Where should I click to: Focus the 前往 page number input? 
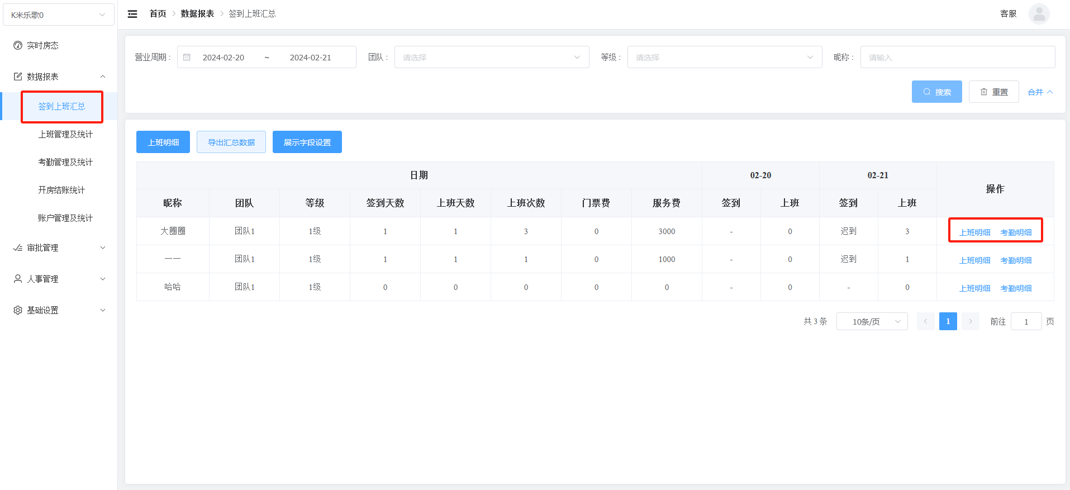click(x=1026, y=321)
